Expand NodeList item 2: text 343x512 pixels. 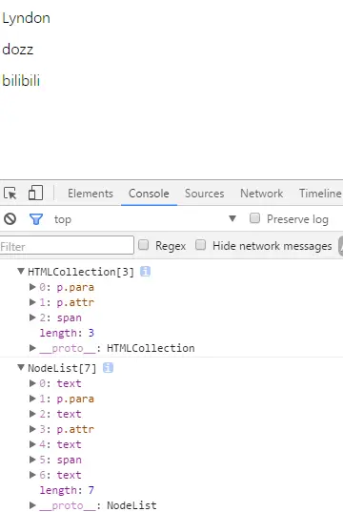(32, 414)
